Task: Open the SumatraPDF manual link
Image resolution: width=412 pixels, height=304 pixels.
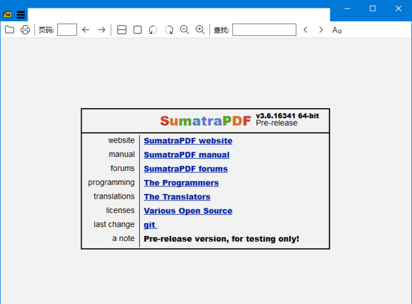Action: tap(187, 155)
